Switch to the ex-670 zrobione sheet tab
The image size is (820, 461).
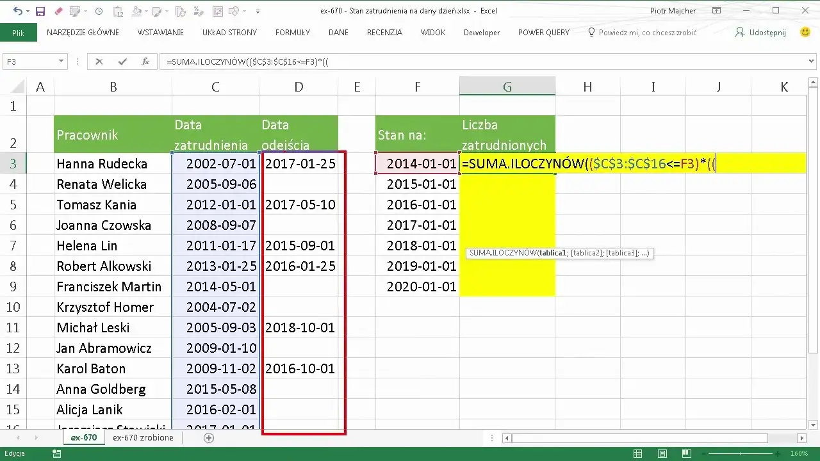coord(143,438)
